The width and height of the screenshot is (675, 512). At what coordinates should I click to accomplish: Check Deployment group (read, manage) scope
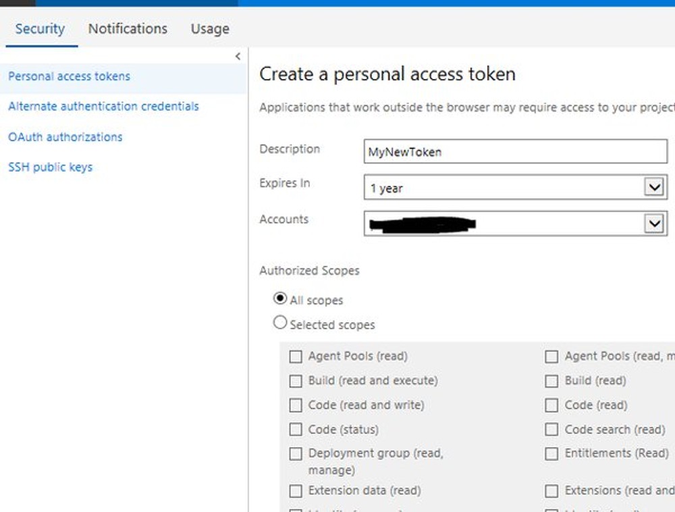click(296, 453)
